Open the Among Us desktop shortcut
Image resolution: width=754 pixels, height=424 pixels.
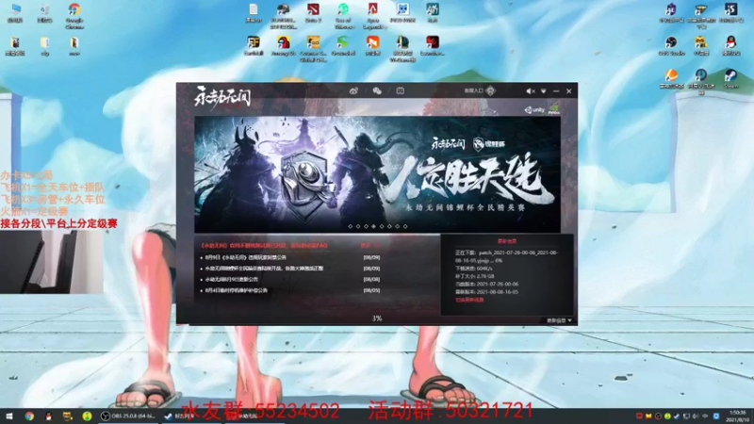[x=284, y=46]
